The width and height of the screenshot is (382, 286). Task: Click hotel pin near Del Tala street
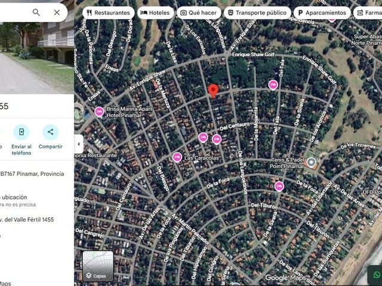(273, 85)
